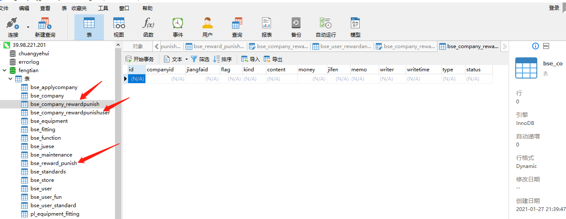The image size is (566, 219).
Task: Click 开始事务 (Begin Transaction)
Action: pyautogui.click(x=140, y=59)
